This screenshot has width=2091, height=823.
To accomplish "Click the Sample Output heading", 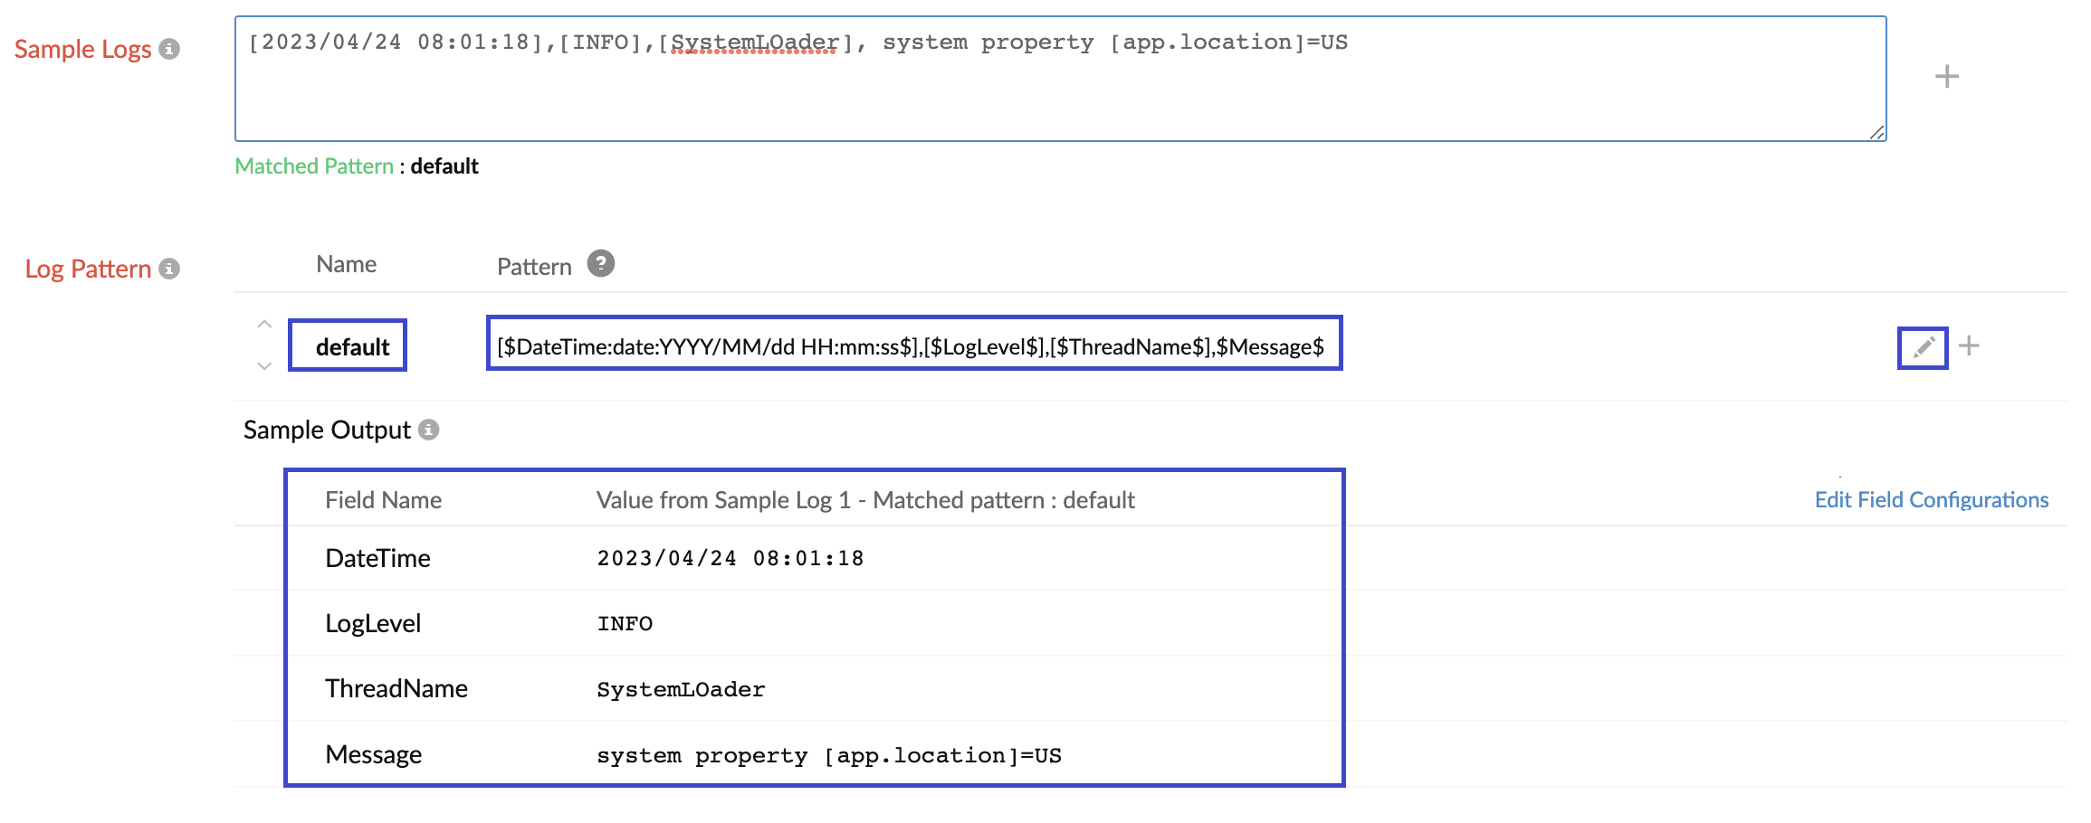I will coord(327,430).
